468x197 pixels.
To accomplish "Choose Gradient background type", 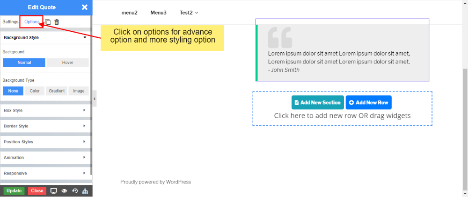I will point(57,91).
